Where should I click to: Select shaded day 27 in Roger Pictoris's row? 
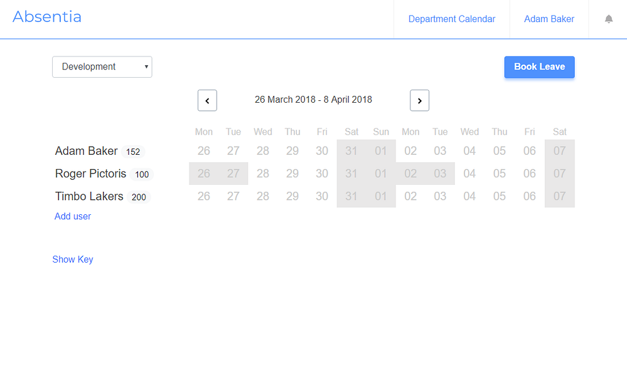[x=233, y=174]
